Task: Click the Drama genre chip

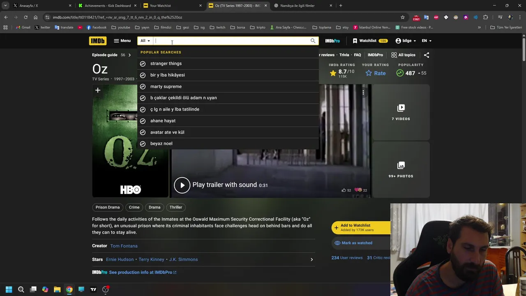Action: pyautogui.click(x=155, y=207)
